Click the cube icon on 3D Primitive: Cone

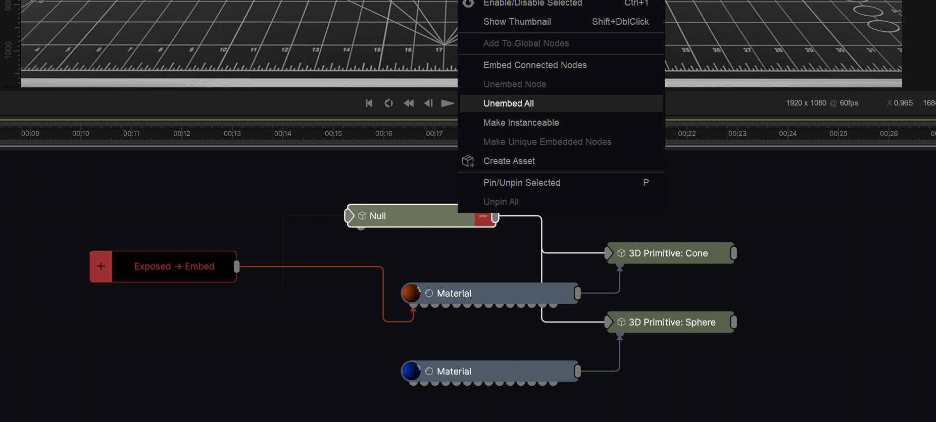(621, 253)
